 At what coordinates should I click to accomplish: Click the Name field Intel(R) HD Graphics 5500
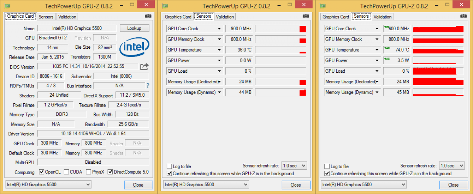pos(77,28)
